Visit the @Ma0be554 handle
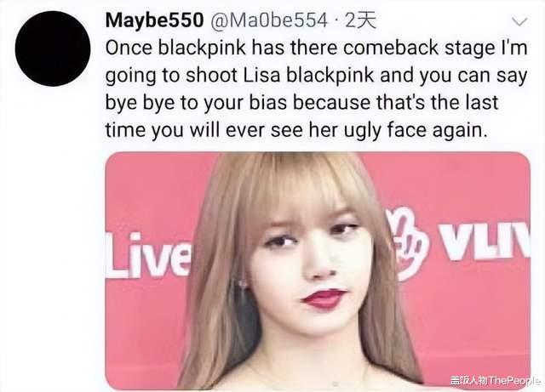The width and height of the screenshot is (545, 392). coord(268,20)
